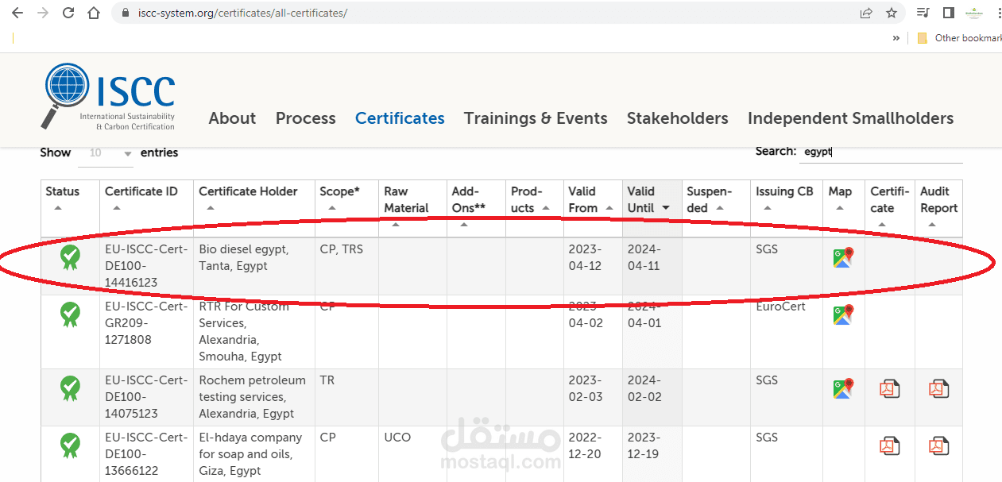This screenshot has height=482, width=1002.
Task: Show hidden bookmarks with the chevron
Action: point(896,37)
